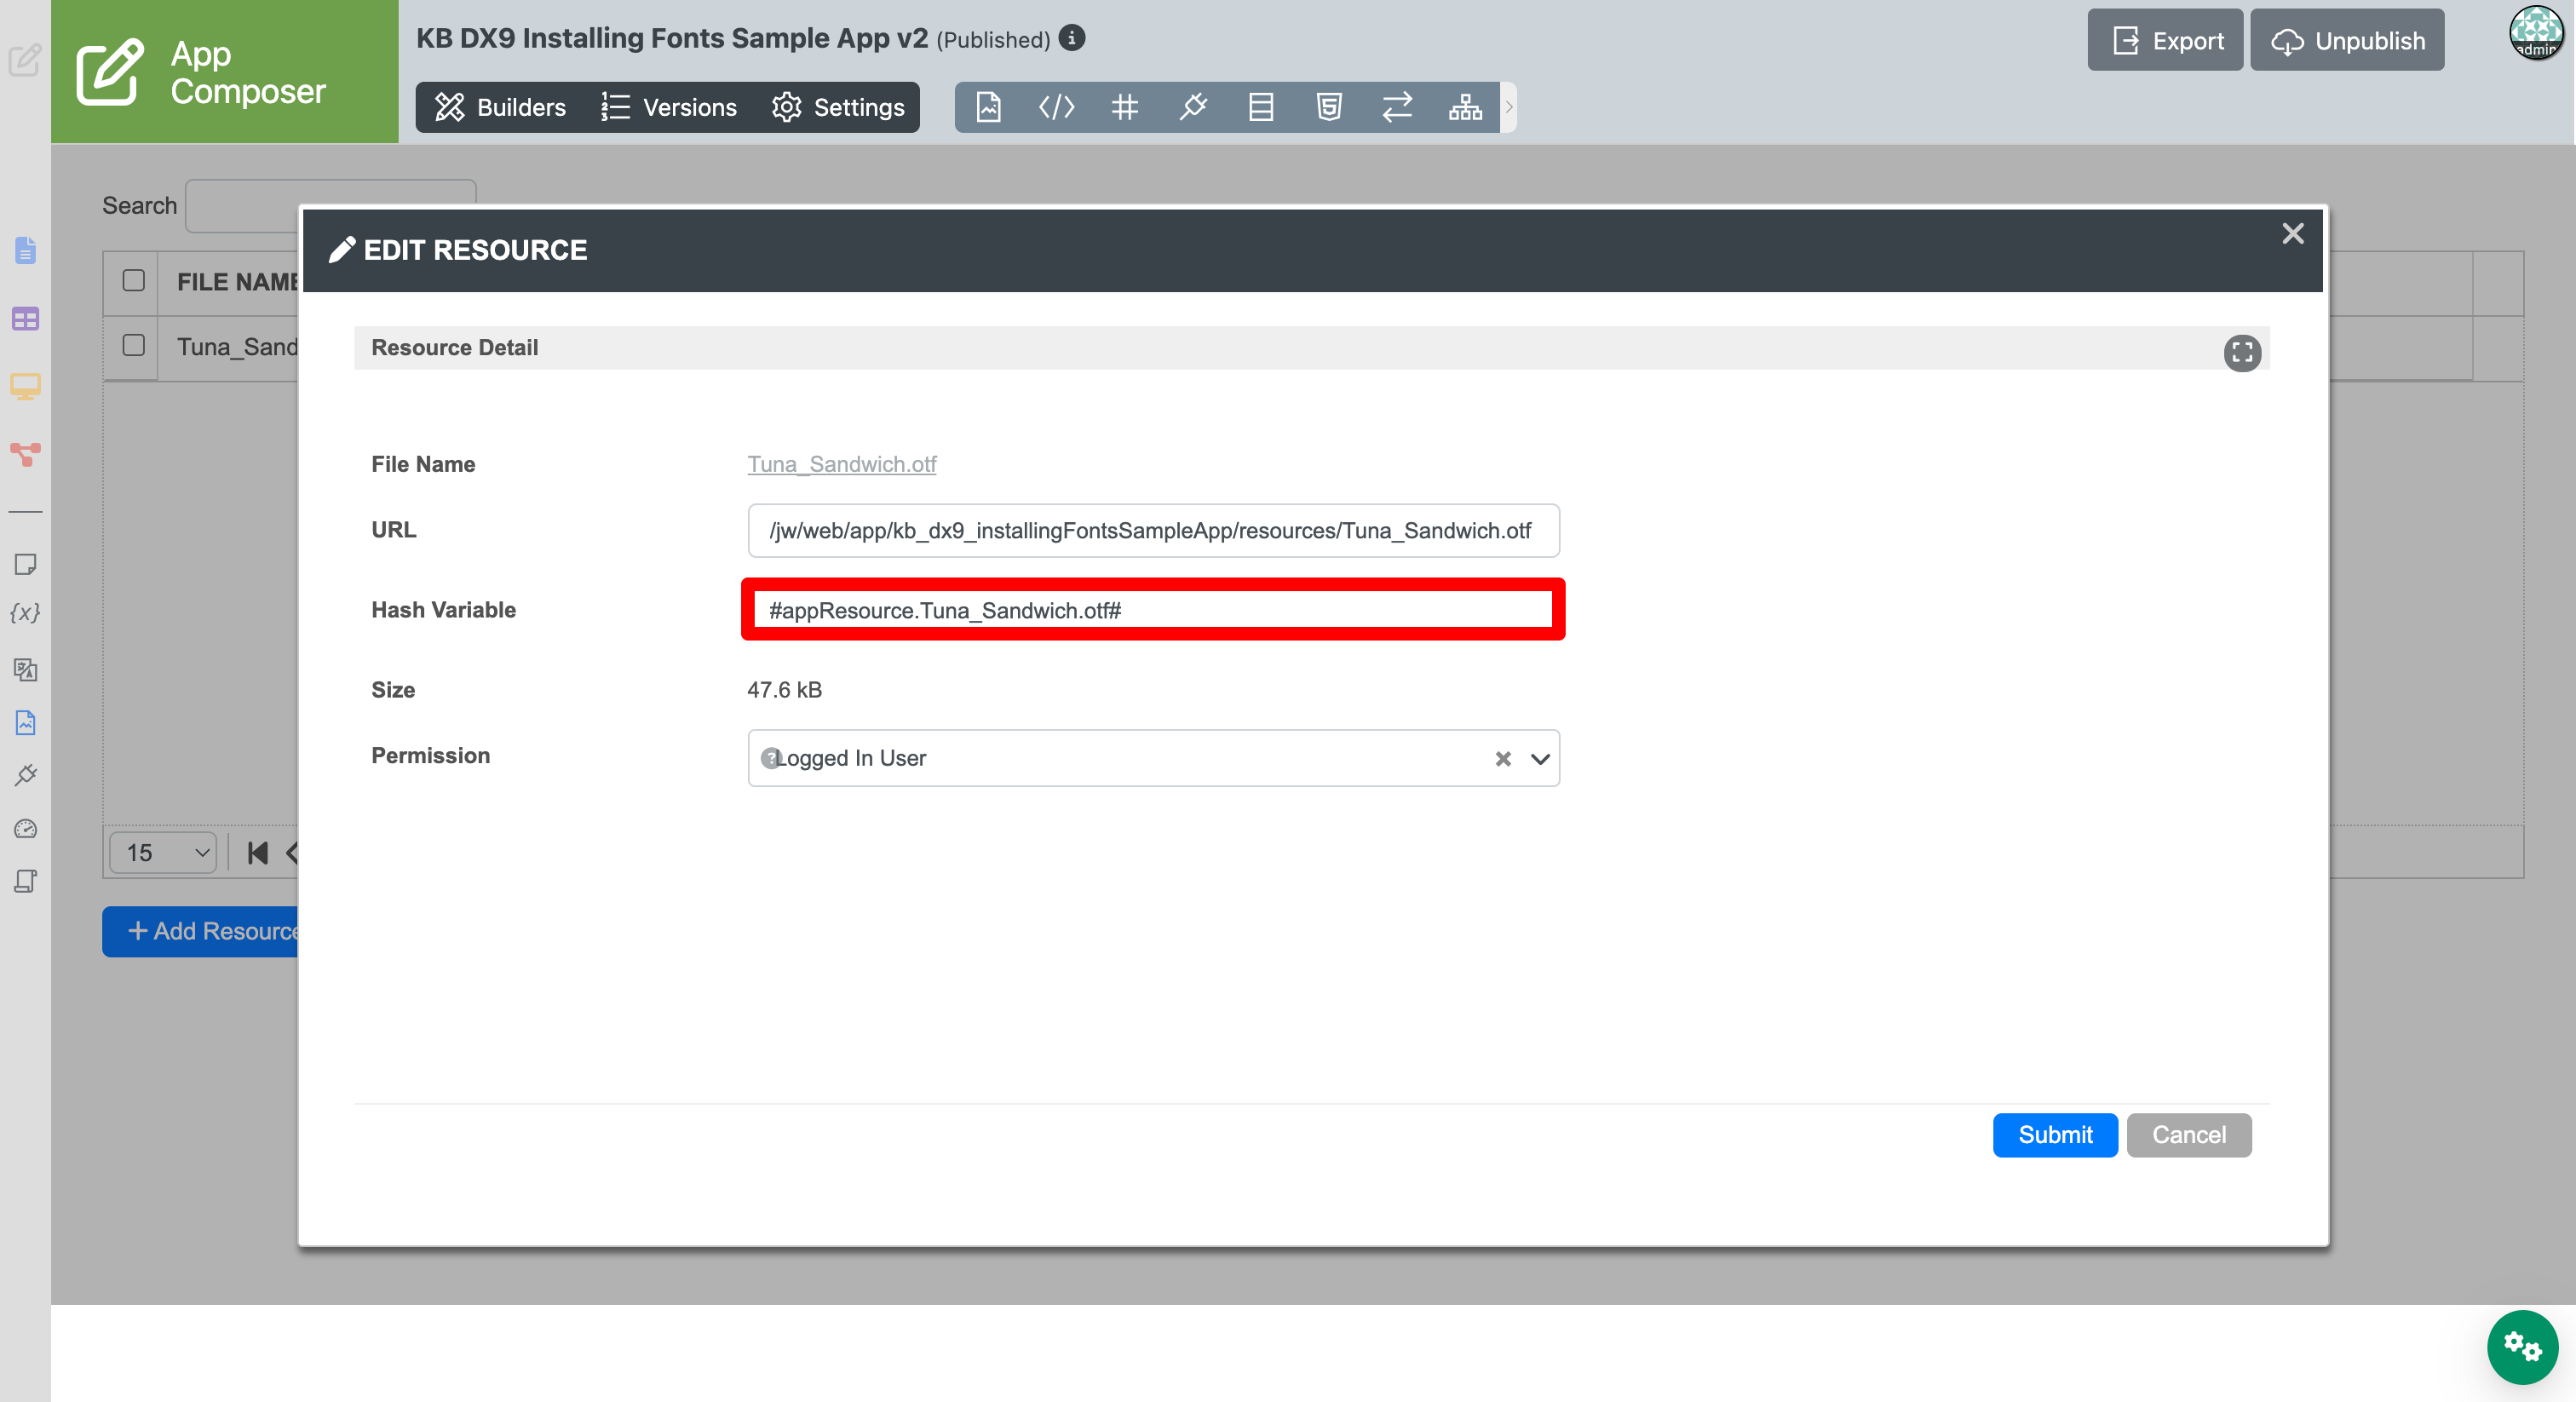This screenshot has width=2576, height=1402.
Task: Click the Resource Detail section header
Action: [x=1311, y=348]
